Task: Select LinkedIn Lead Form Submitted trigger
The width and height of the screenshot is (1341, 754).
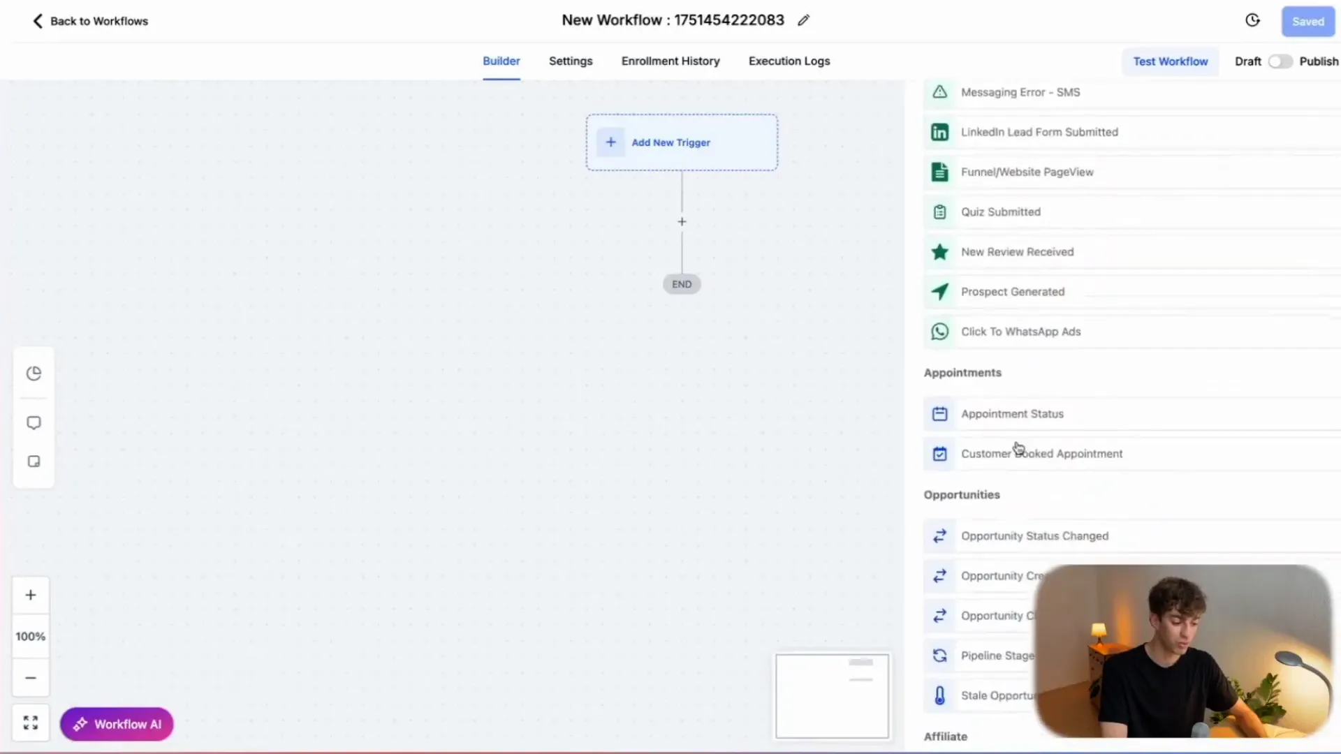Action: (1132, 132)
